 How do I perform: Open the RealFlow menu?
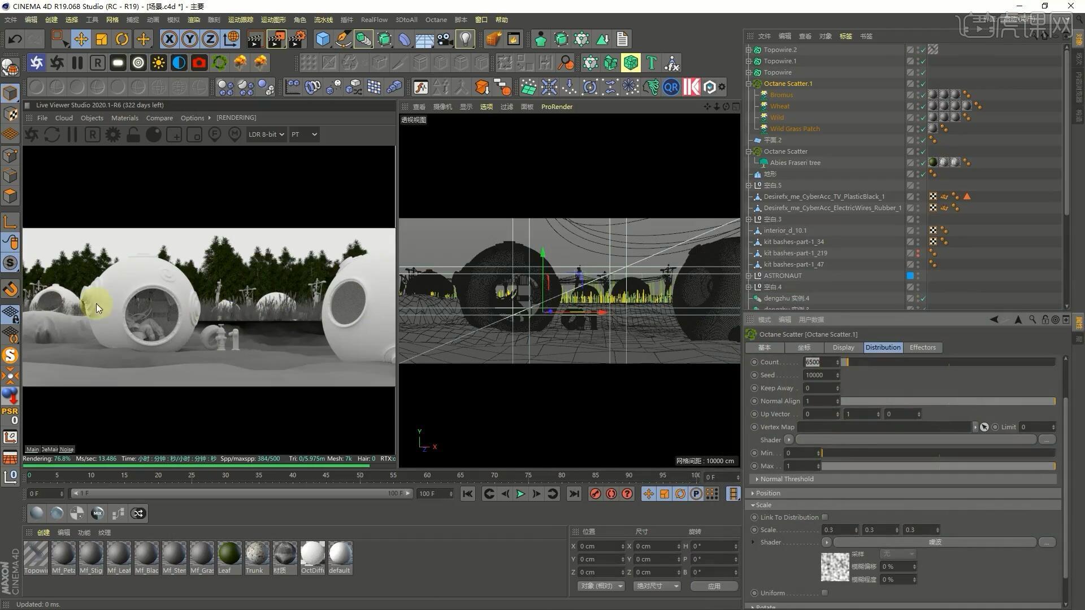click(374, 20)
